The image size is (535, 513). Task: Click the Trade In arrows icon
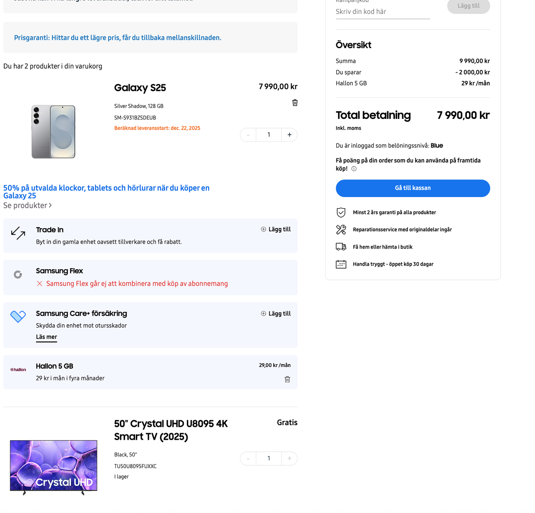click(x=18, y=233)
